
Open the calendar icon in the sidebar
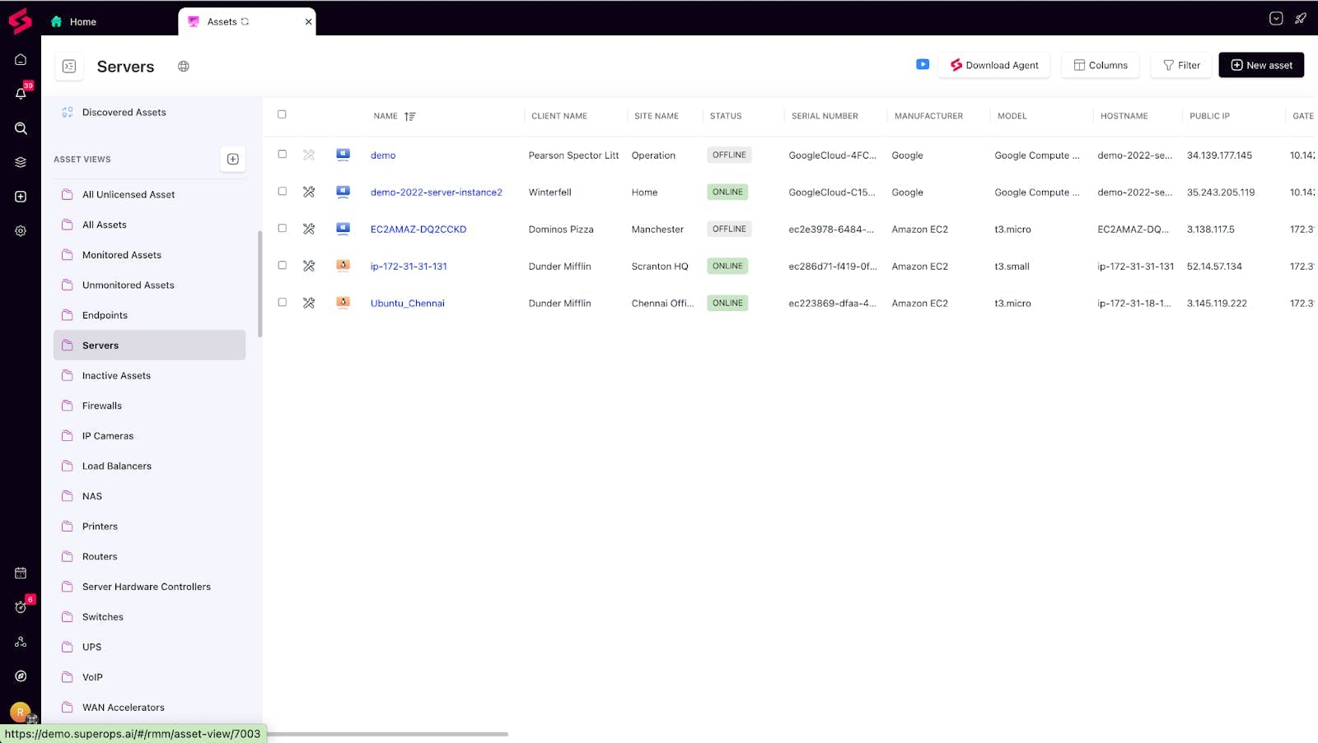(21, 573)
